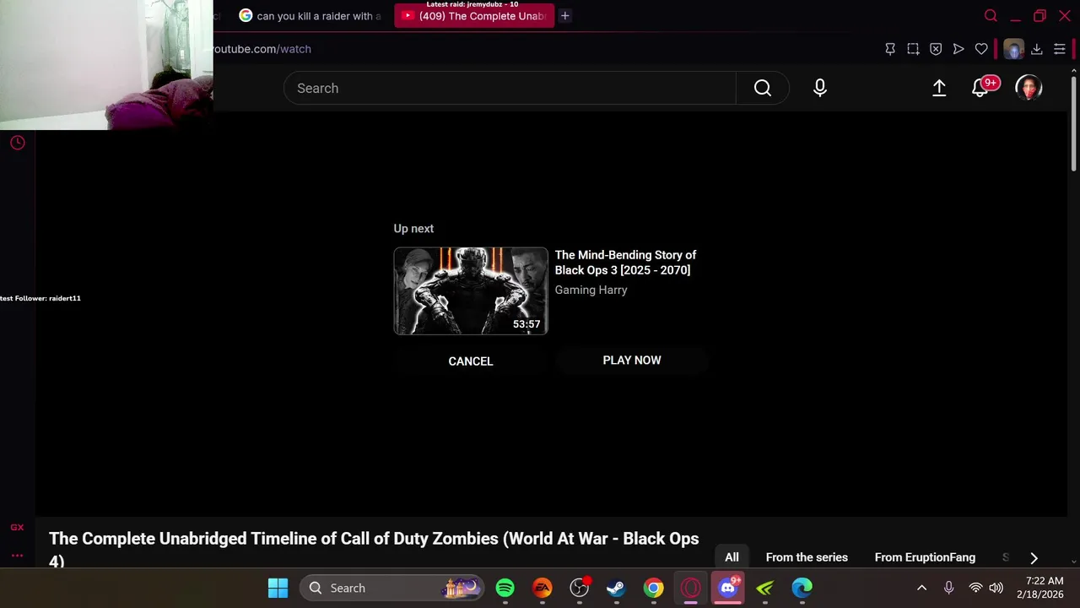Open OBS Studio from taskbar

click(580, 588)
